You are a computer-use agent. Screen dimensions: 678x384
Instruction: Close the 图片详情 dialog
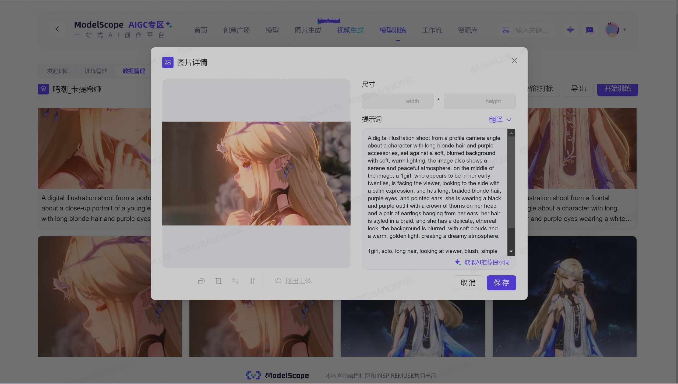point(514,61)
